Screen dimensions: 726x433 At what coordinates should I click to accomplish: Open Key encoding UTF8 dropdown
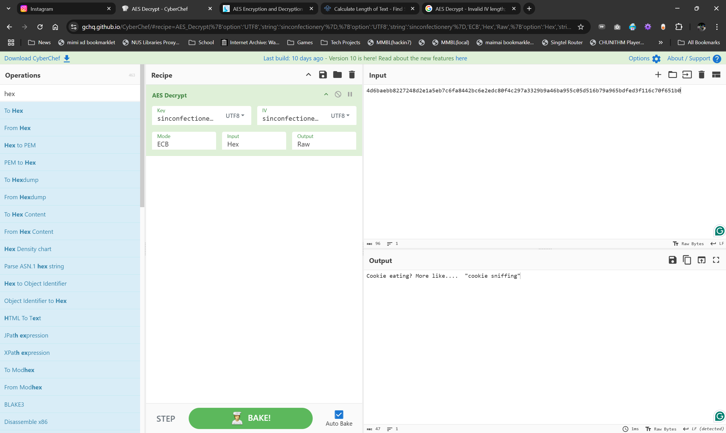tap(235, 116)
